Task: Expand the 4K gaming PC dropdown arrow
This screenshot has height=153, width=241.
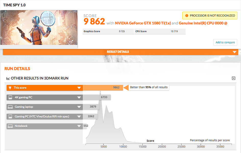Action: click(x=79, y=97)
